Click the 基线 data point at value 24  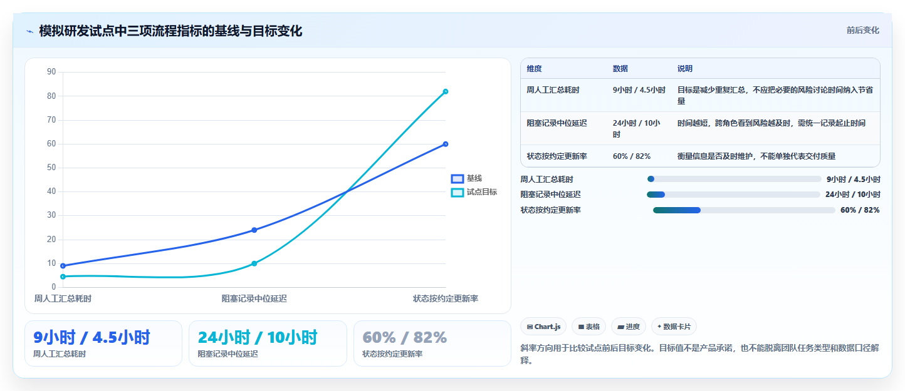(x=254, y=230)
